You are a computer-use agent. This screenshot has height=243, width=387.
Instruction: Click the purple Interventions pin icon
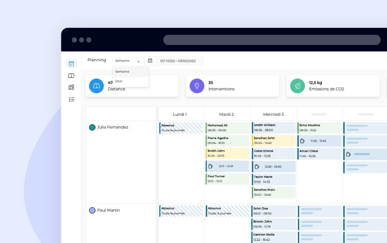coord(197,86)
